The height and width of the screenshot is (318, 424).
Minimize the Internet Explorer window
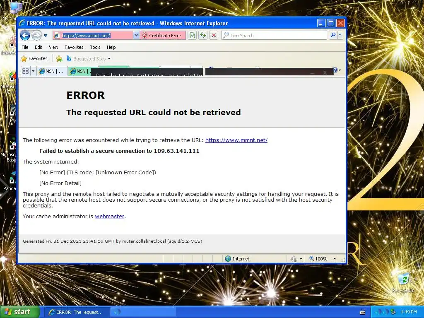(321, 23)
